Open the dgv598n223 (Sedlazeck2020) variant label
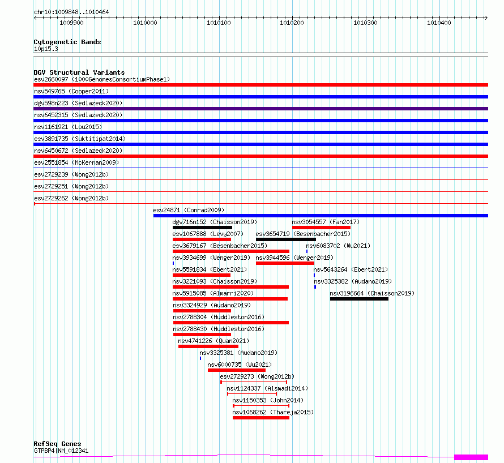This screenshot has height=463, width=504. pos(78,103)
